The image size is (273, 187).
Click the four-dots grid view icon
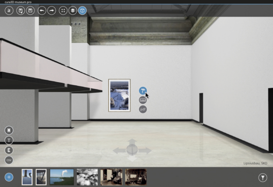coord(63,11)
